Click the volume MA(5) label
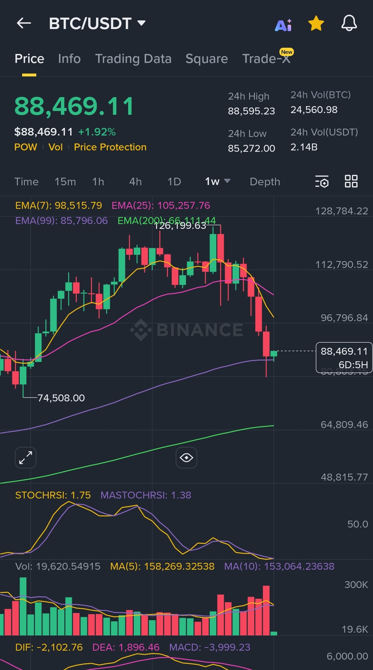373x670 pixels. (162, 566)
